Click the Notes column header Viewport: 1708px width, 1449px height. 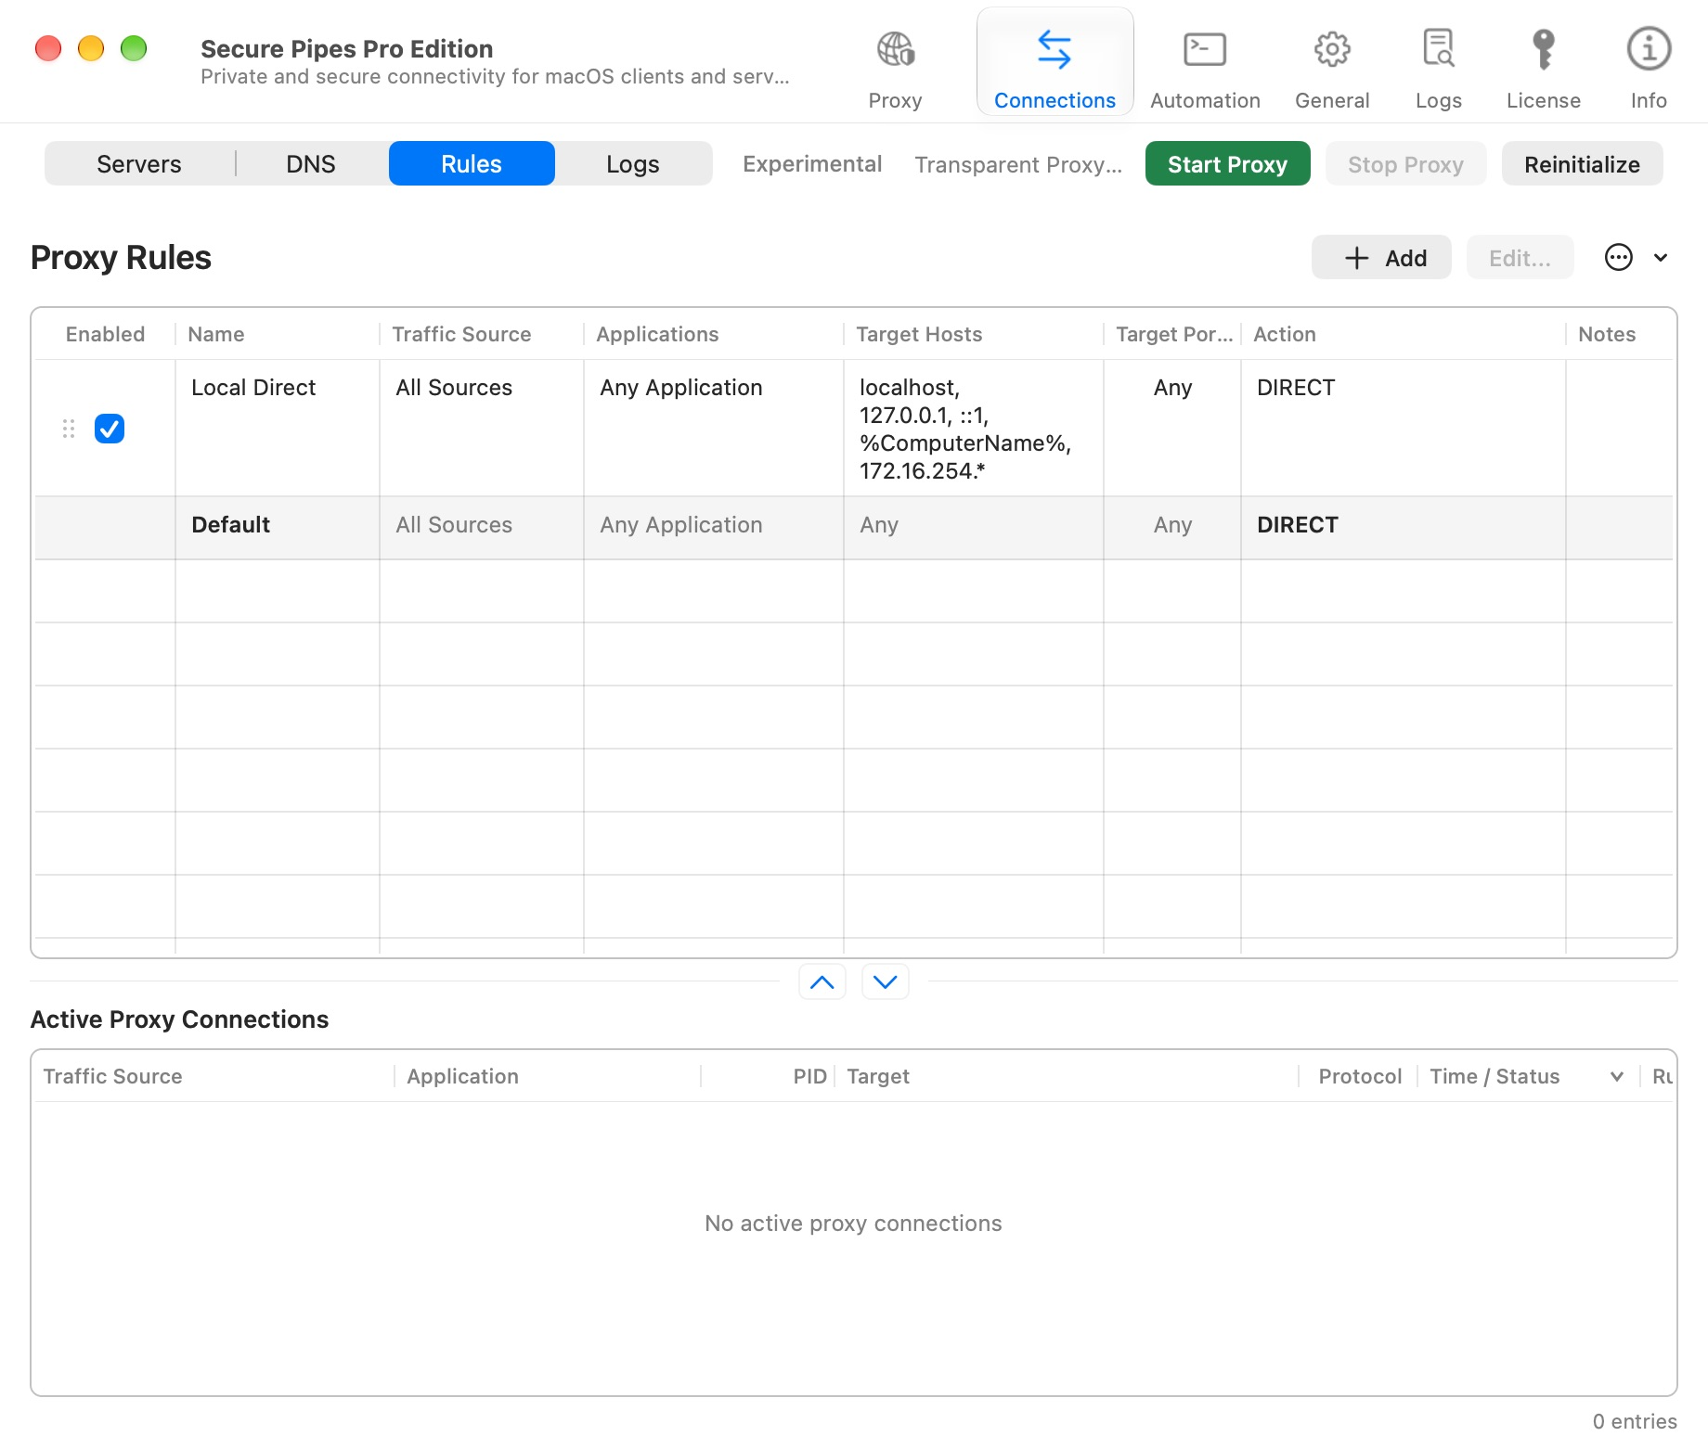(x=1607, y=334)
